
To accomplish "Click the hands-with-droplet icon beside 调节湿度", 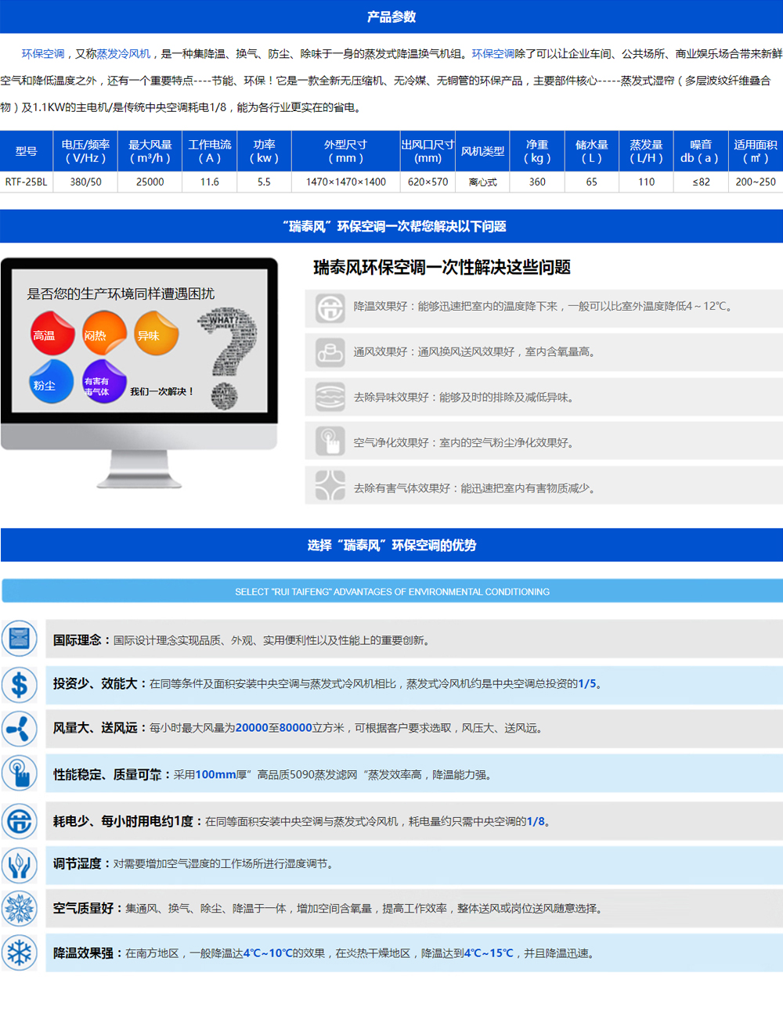I will pyautogui.click(x=20, y=865).
